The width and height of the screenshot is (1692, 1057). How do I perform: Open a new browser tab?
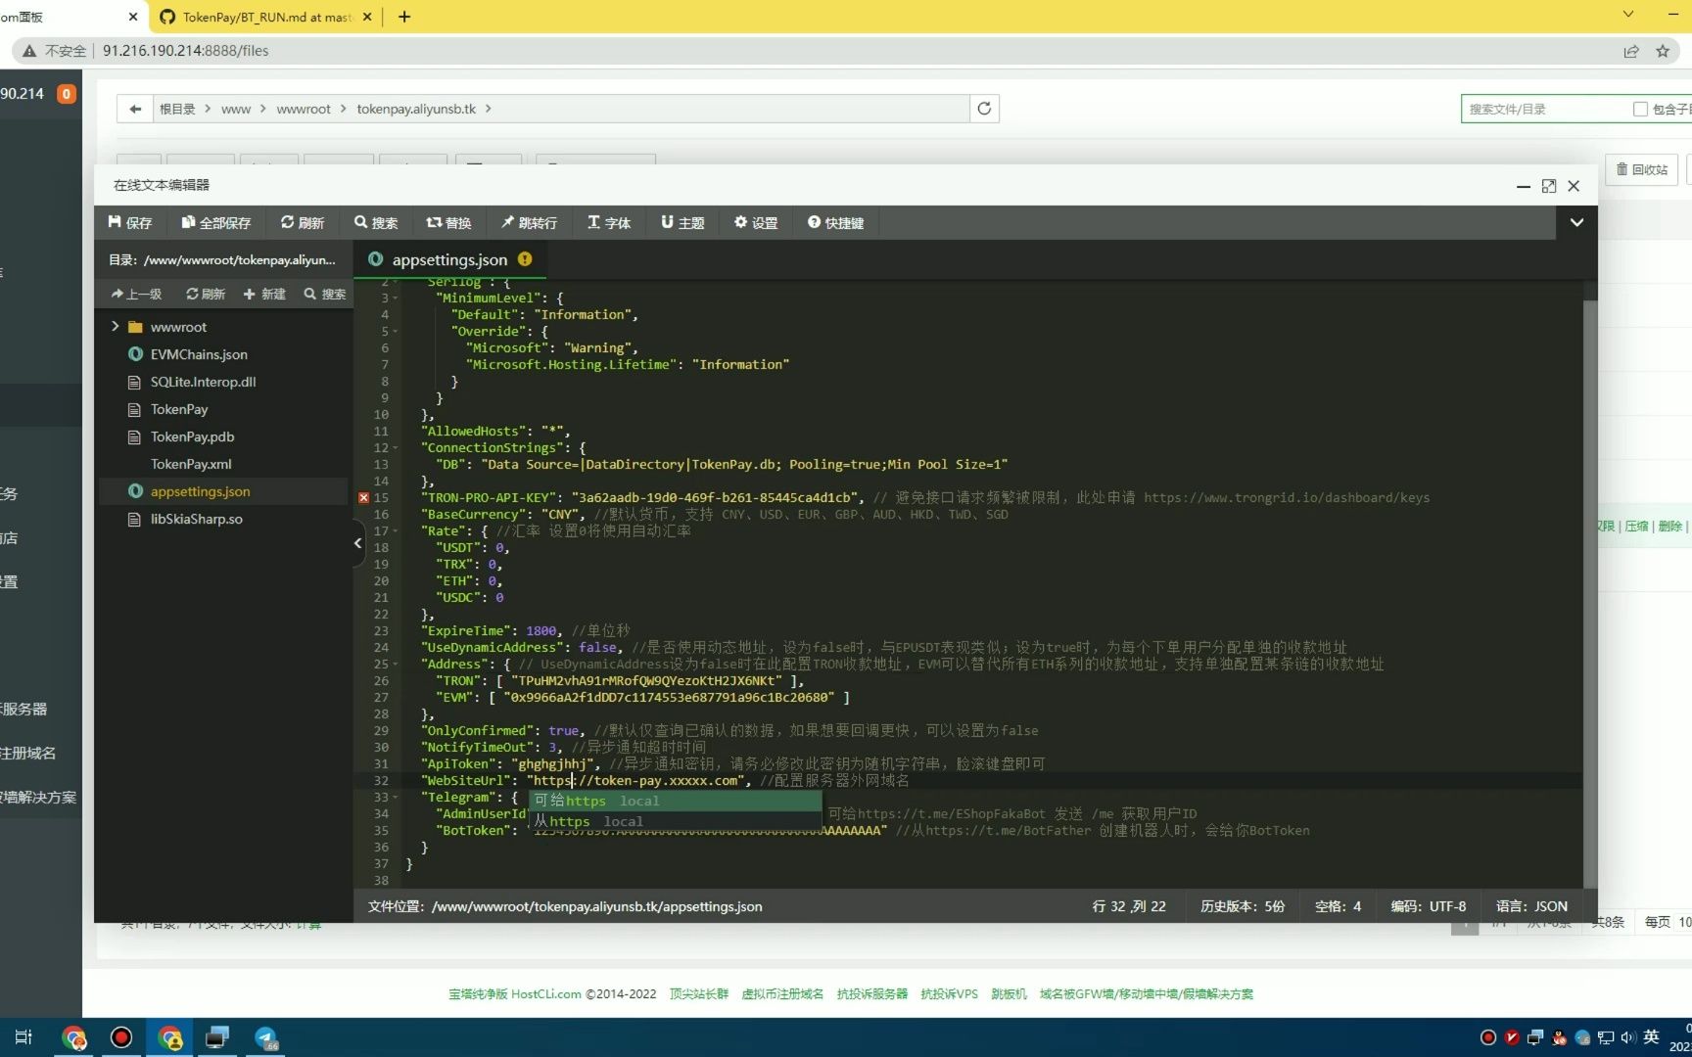(x=404, y=17)
